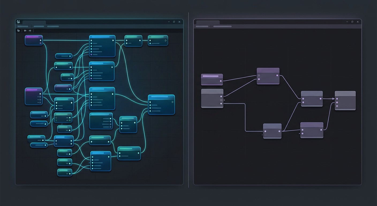Open the folder icon in left window toolbar
Screen dimensions: 377x206
pos(18,31)
